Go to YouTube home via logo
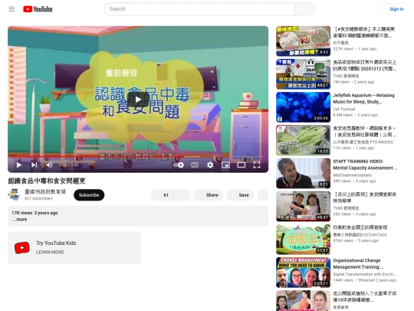414x311 pixels. pyautogui.click(x=38, y=9)
